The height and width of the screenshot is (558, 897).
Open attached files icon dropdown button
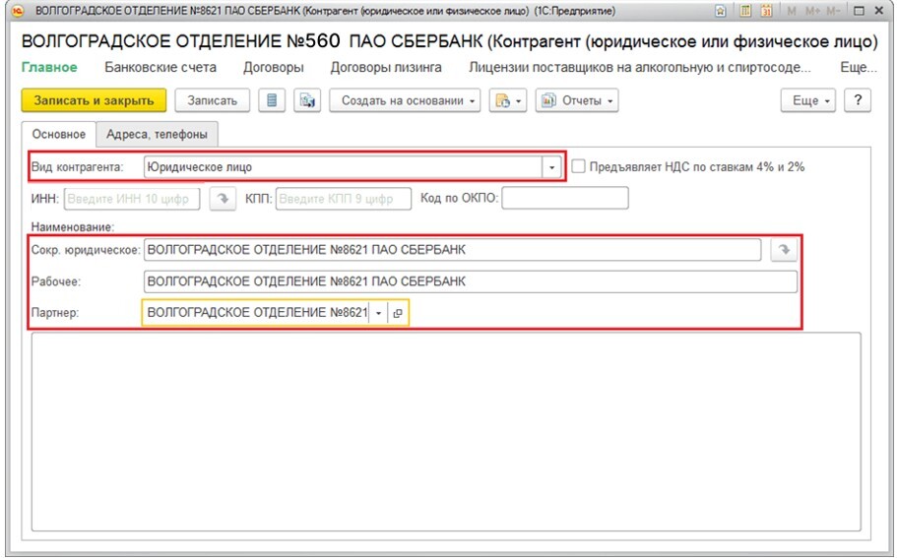point(508,100)
